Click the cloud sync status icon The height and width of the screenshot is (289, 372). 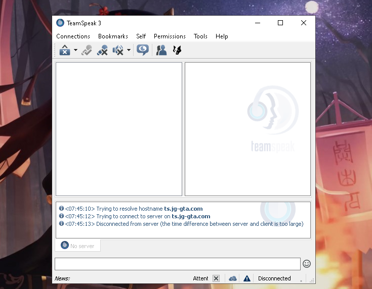(x=233, y=278)
